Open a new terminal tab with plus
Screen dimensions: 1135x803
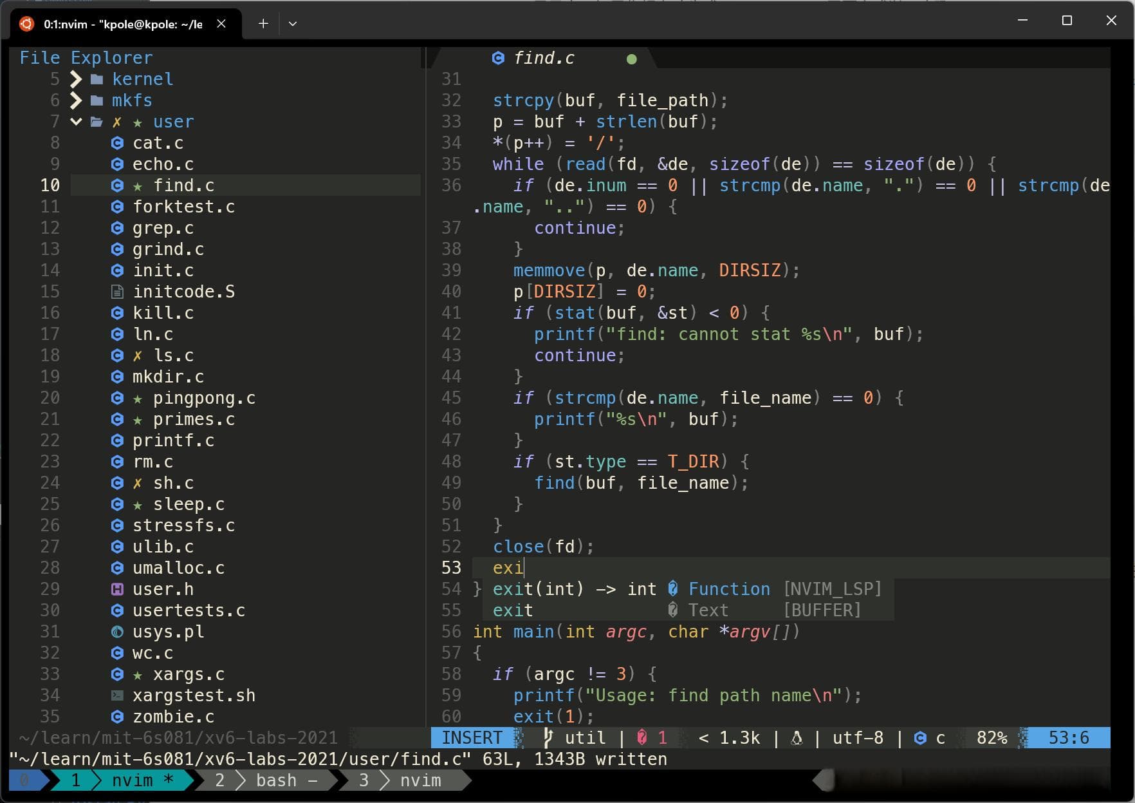263,24
